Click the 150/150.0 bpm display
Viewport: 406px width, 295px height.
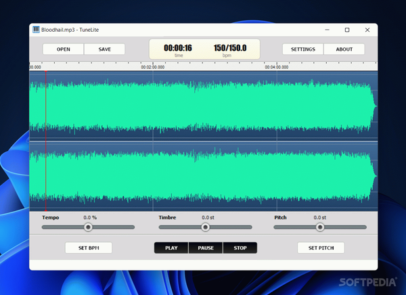click(x=230, y=48)
